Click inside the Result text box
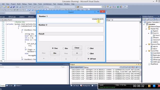 pos(71,38)
